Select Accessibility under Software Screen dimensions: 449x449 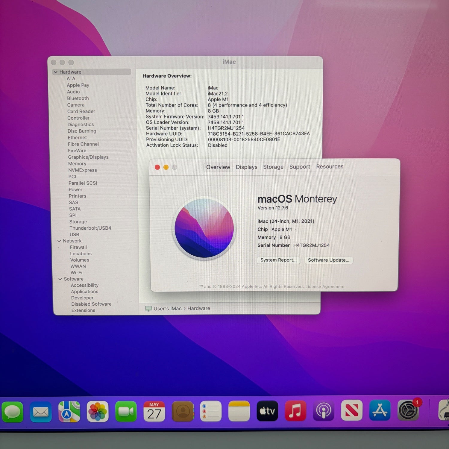click(85, 285)
